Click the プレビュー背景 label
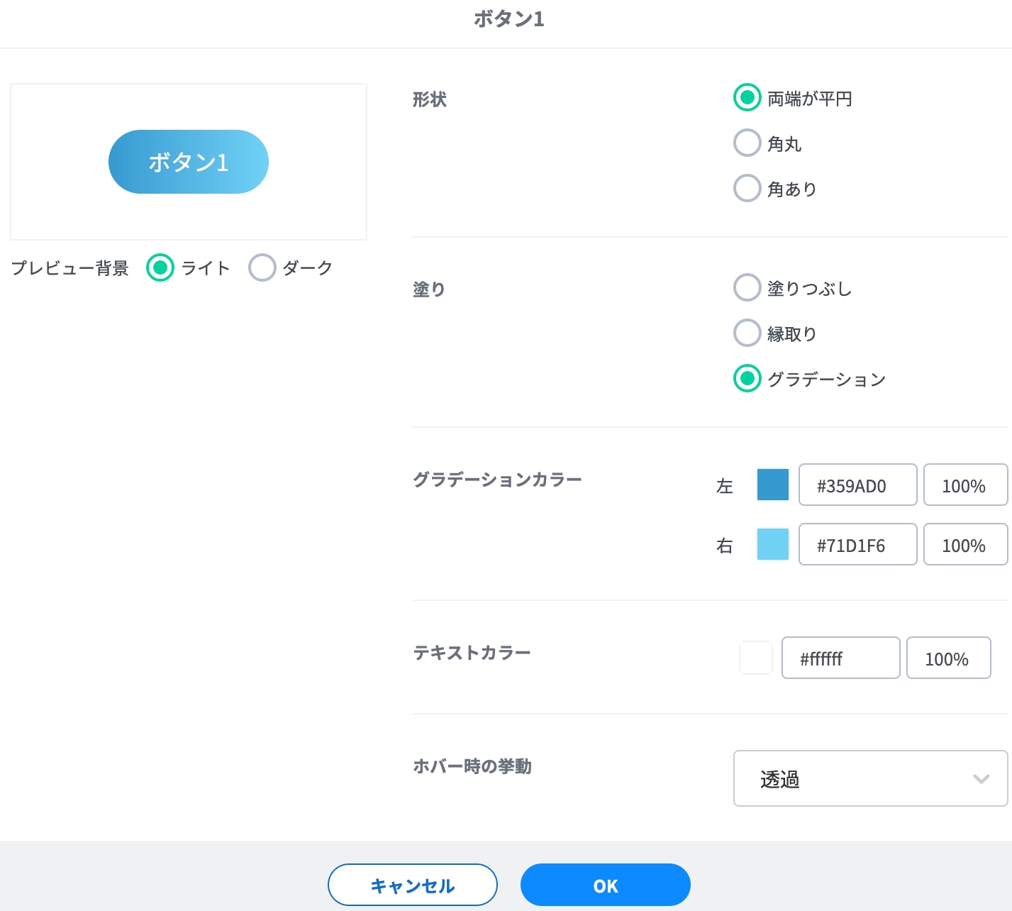Screen dimensions: 1012x911 pos(70,268)
